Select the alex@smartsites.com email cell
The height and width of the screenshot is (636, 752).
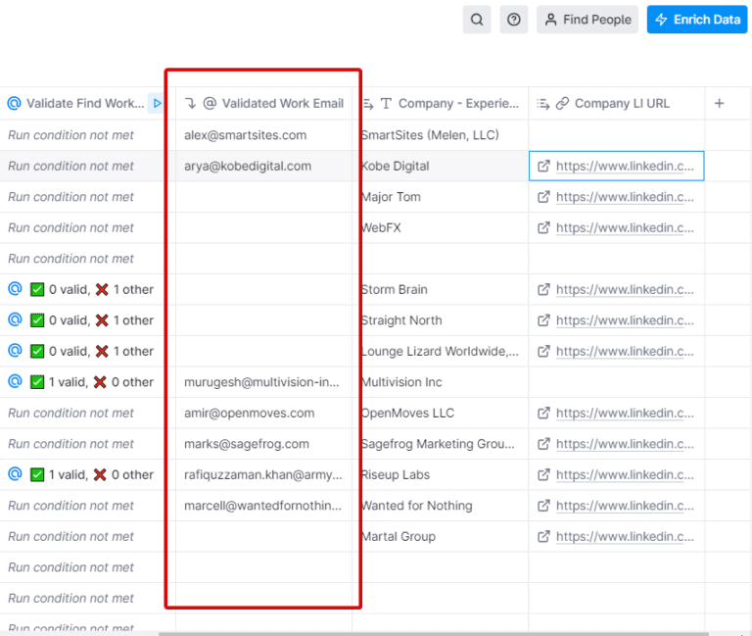(246, 135)
